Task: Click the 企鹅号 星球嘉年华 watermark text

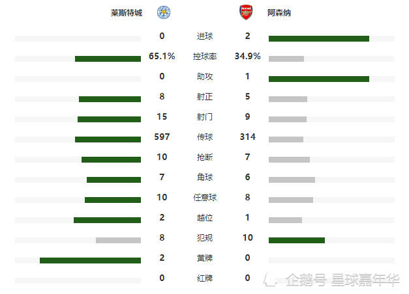Action: pos(342,280)
